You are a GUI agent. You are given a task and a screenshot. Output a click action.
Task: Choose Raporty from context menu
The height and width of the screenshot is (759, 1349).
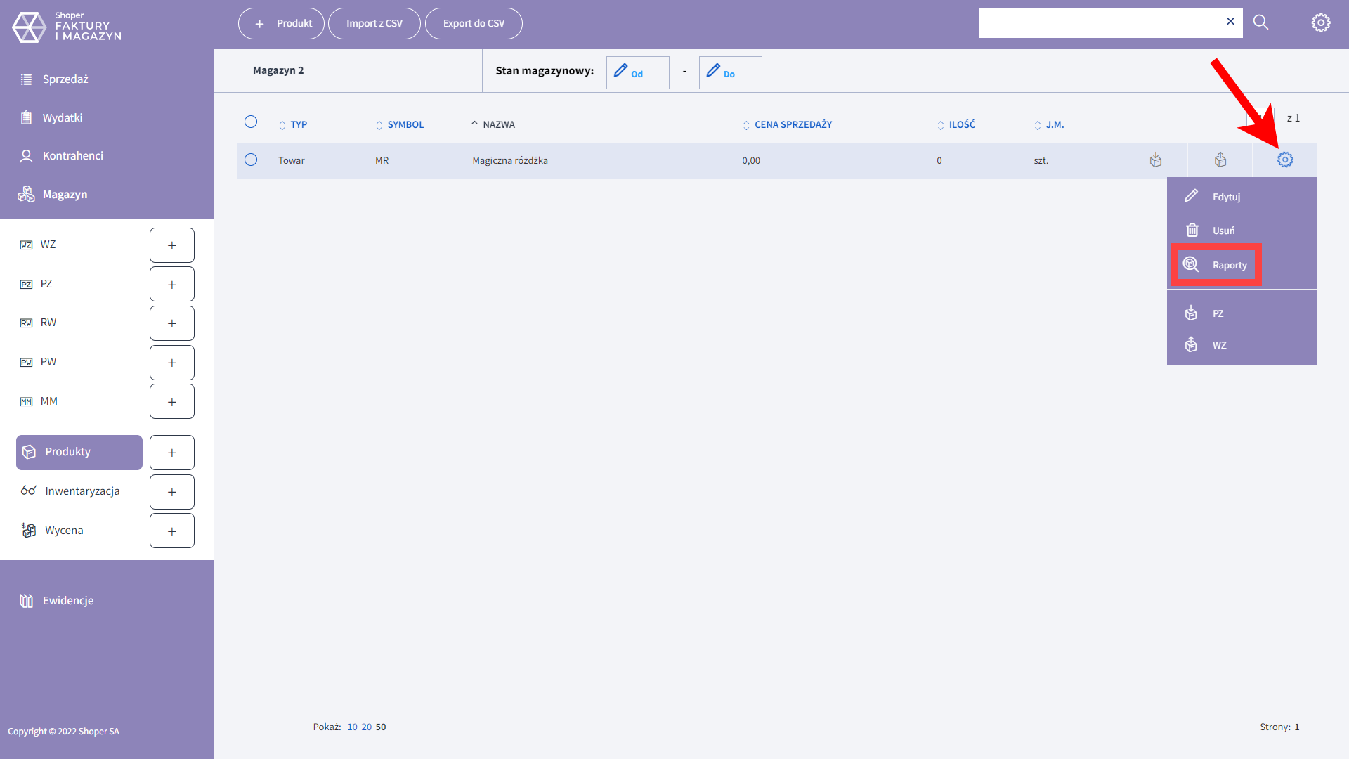tap(1229, 265)
